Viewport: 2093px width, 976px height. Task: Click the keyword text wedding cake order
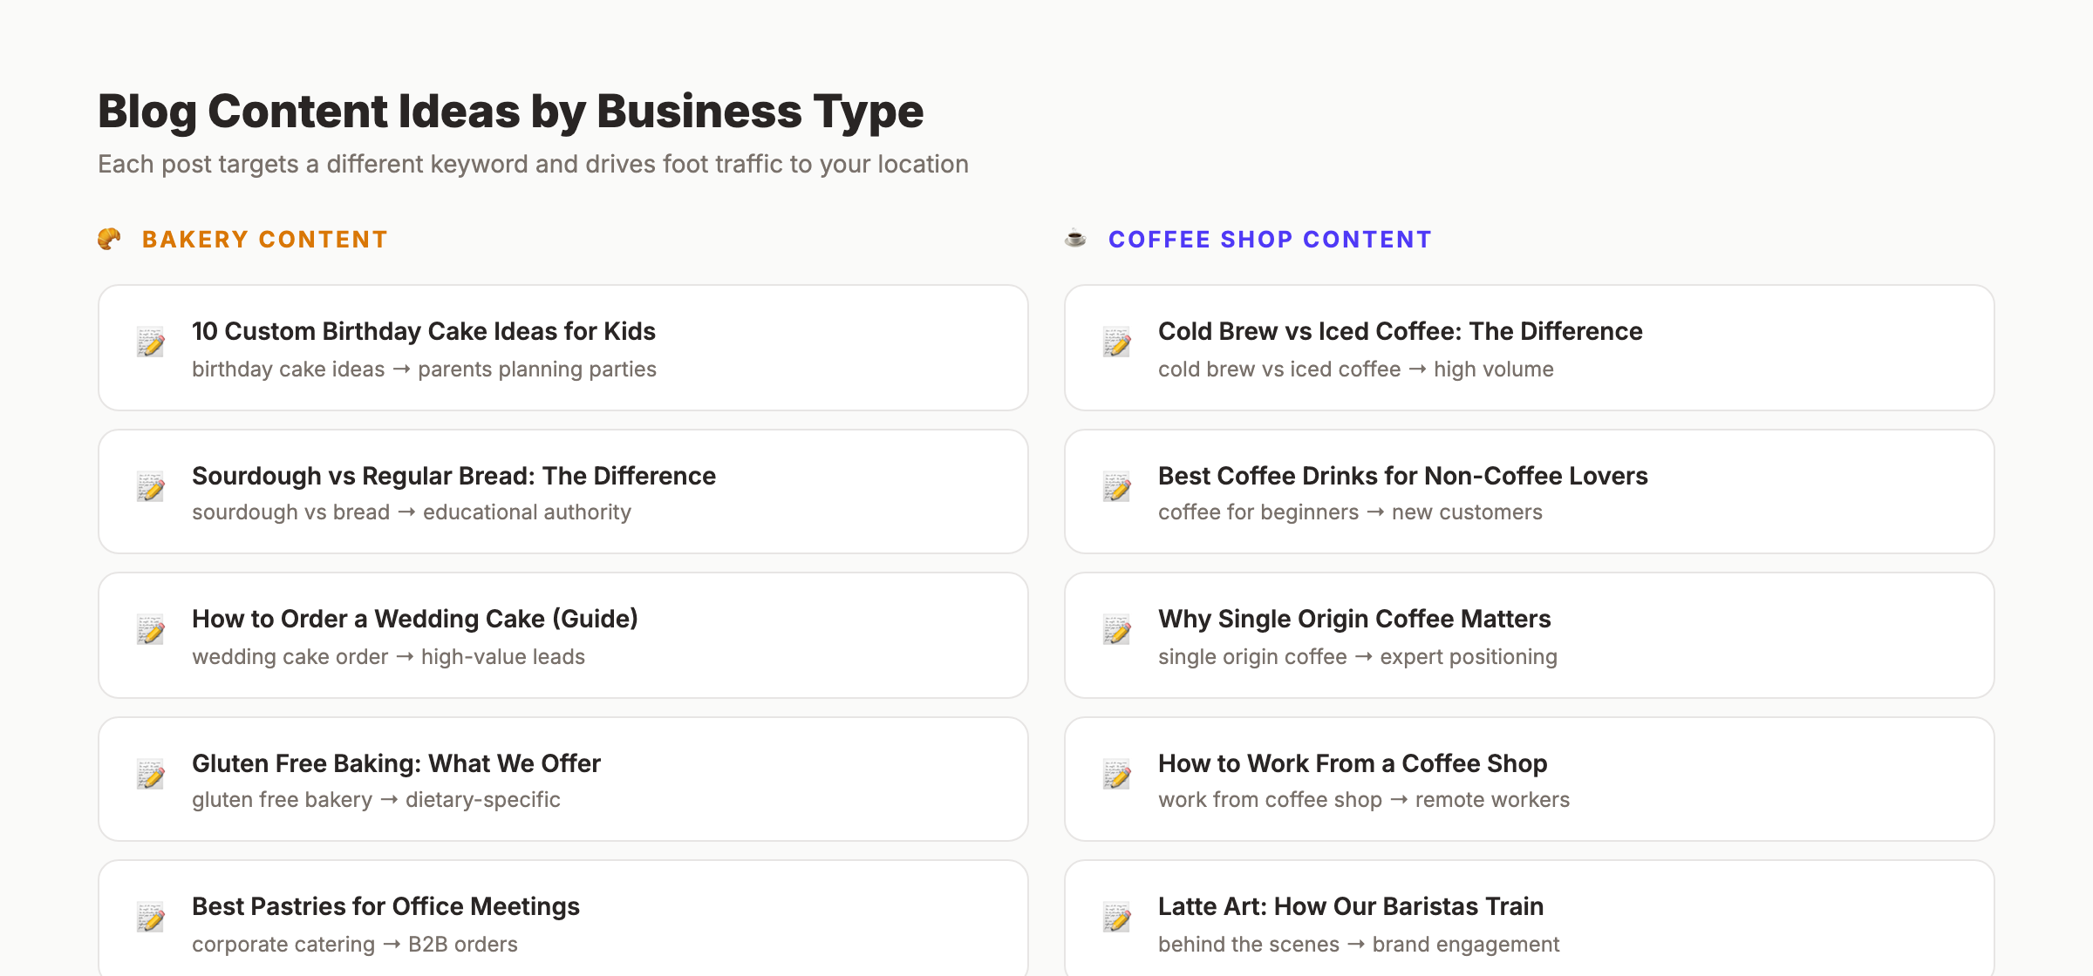(292, 656)
